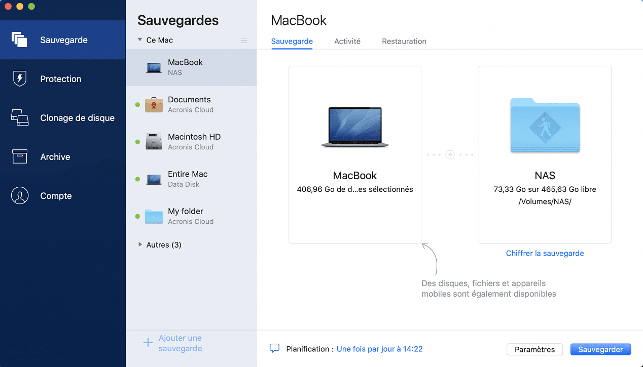Go to Clonage de disque

63,118
